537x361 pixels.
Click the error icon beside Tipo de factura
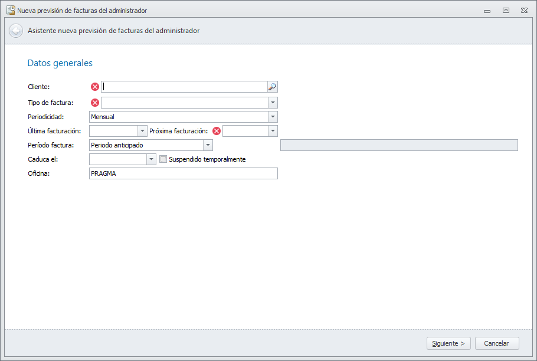95,103
